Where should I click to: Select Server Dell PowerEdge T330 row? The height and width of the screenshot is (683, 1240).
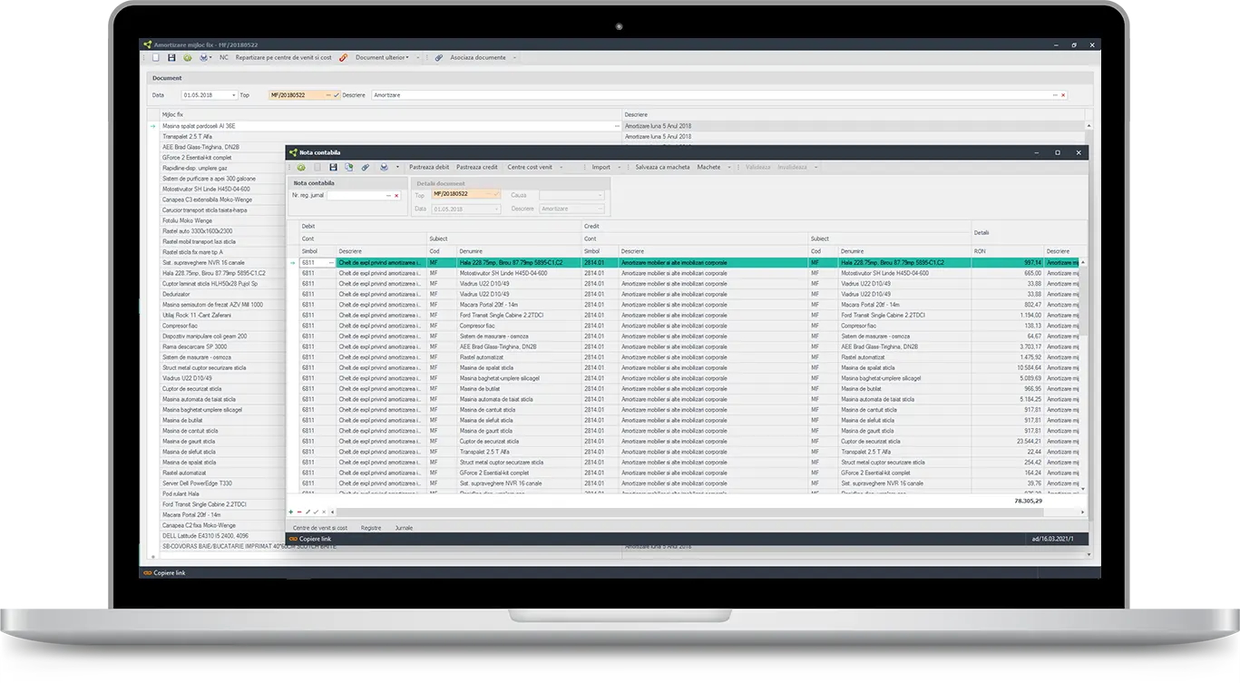tap(223, 483)
